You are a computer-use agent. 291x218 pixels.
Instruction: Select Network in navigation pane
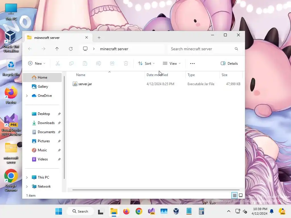click(x=44, y=186)
